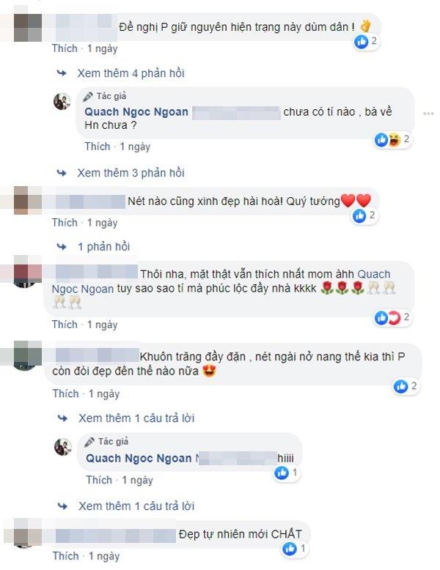Expand "Xem thêm 4 phản hồi"

point(131,73)
